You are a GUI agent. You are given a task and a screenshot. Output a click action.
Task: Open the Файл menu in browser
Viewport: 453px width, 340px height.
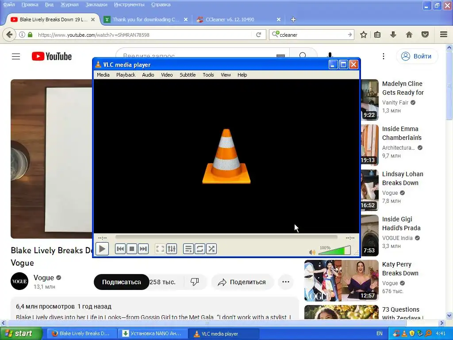(x=9, y=4)
